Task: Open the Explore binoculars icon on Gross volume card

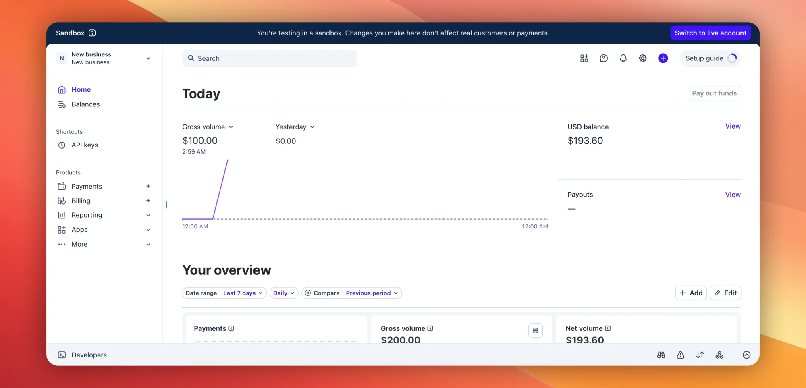Action: [x=535, y=330]
